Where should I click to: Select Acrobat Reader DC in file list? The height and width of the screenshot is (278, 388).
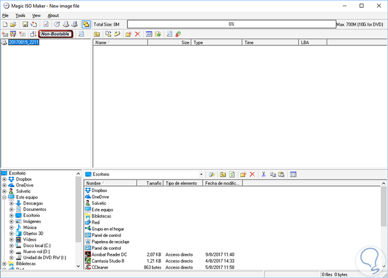point(109,255)
